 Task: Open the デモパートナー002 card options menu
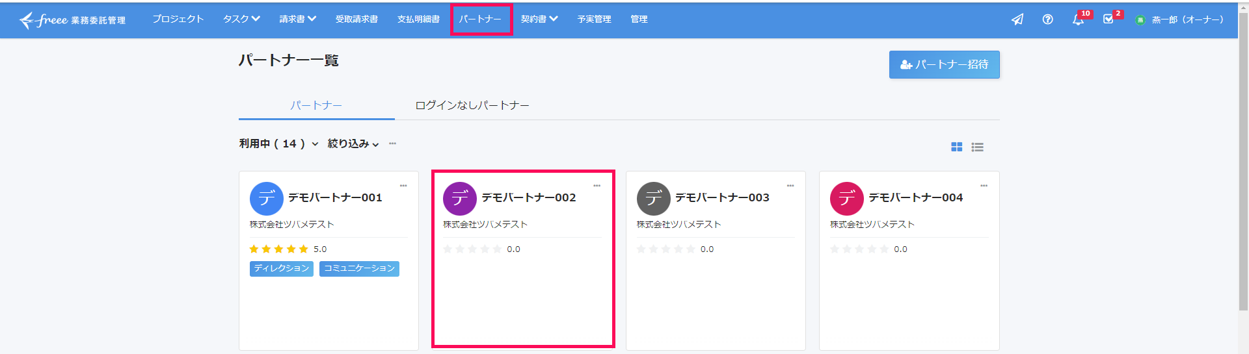pos(597,186)
